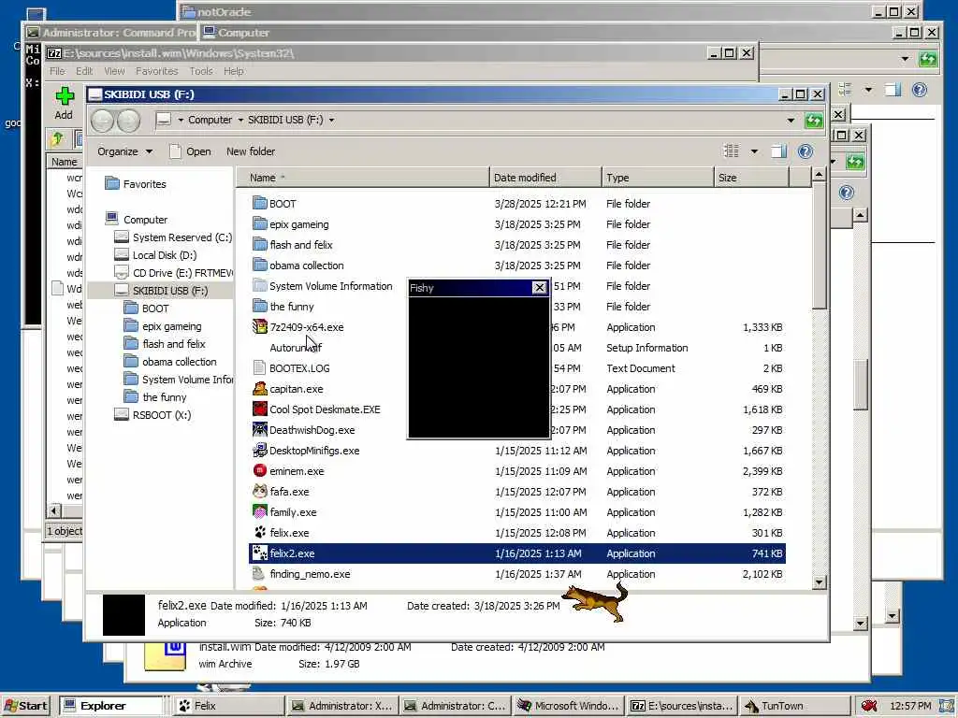Open 7-Zip File menu
Screen dimensions: 958x718
[x=57, y=71]
